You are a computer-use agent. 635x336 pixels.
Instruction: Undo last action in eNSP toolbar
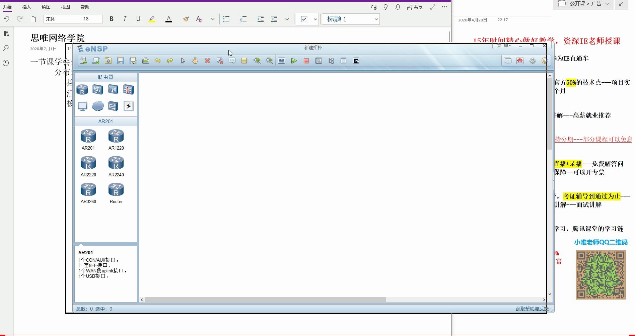[157, 61]
